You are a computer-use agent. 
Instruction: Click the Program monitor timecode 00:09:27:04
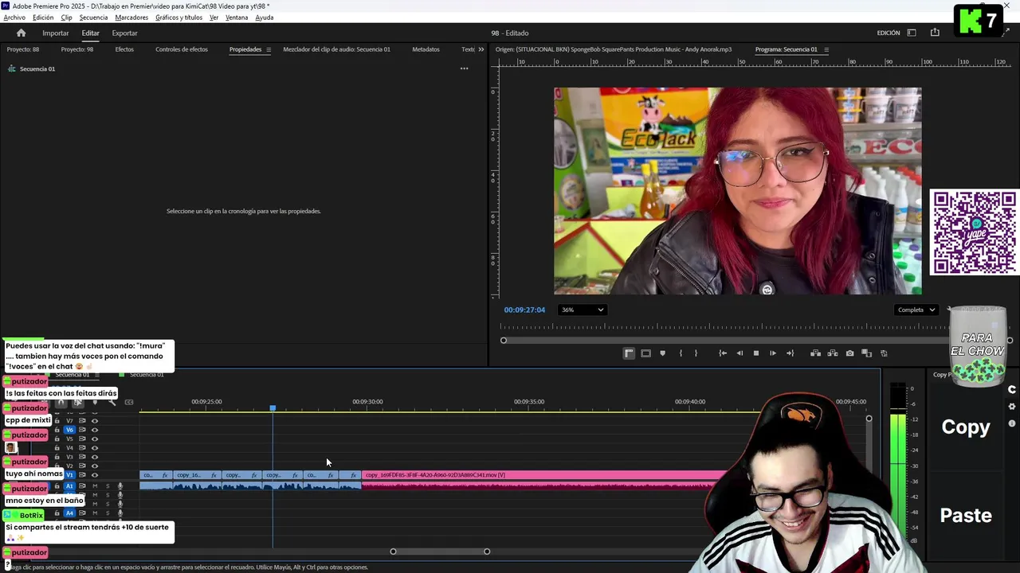(x=524, y=310)
